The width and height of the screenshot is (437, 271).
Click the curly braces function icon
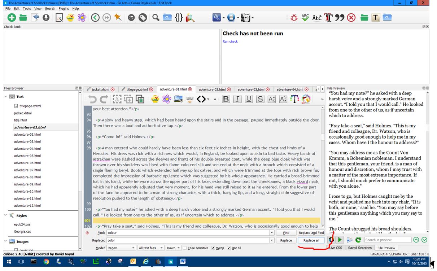[179, 17]
